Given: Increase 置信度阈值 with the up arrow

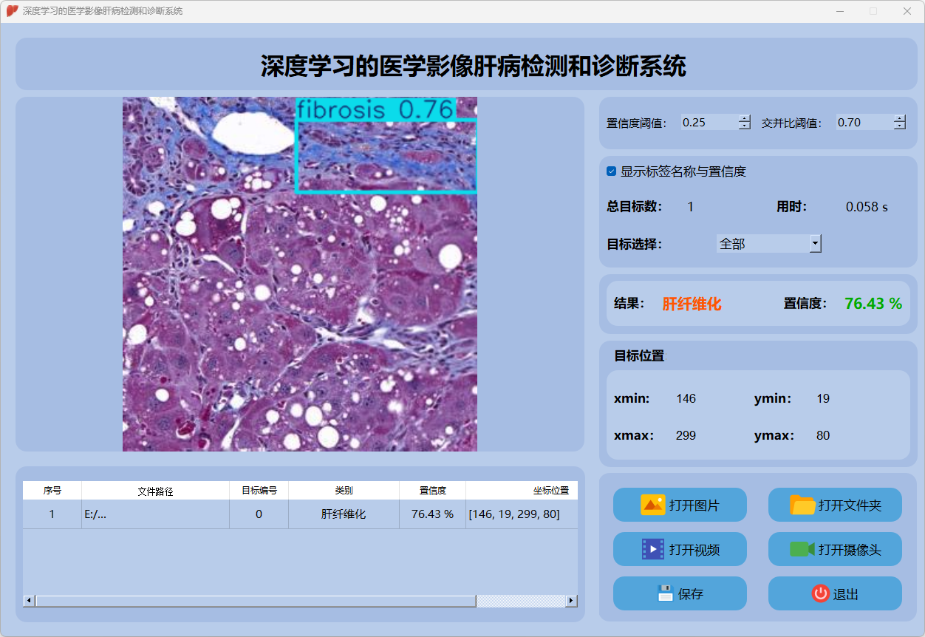Looking at the screenshot, I should (744, 118).
